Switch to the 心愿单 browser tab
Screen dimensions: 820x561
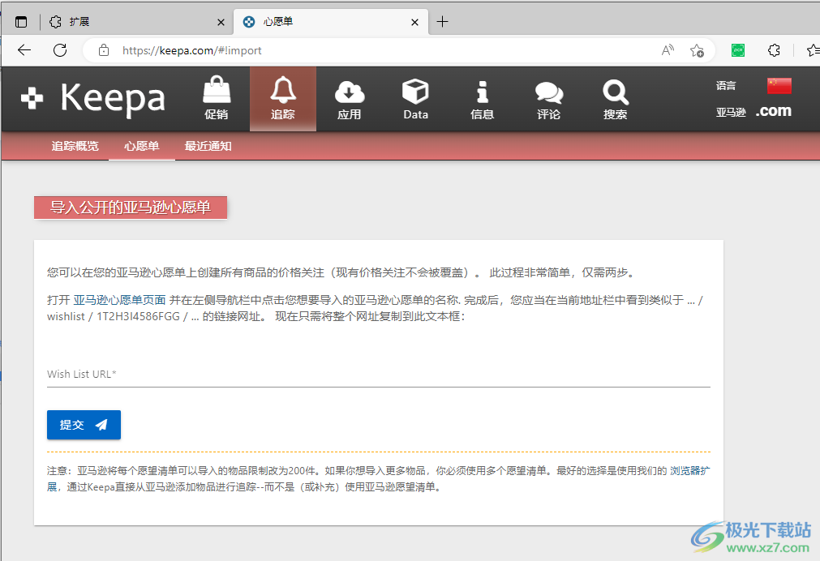point(331,21)
